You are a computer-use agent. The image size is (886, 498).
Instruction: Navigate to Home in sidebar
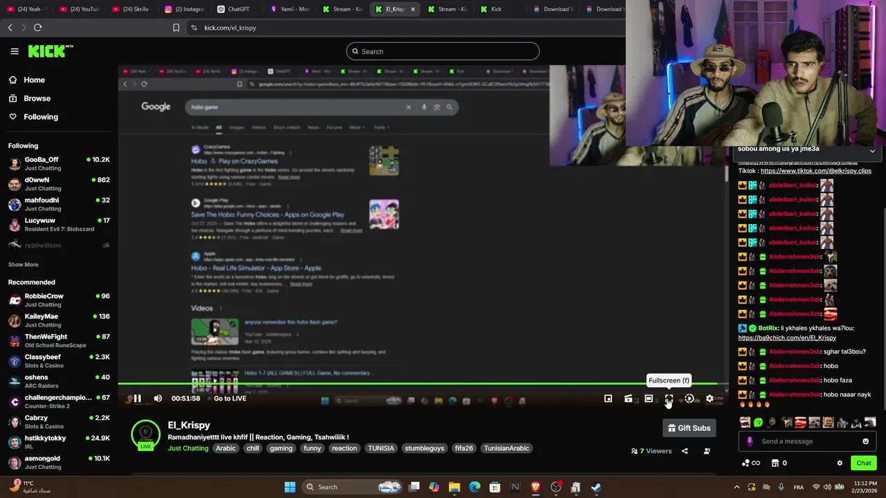[x=27, y=80]
